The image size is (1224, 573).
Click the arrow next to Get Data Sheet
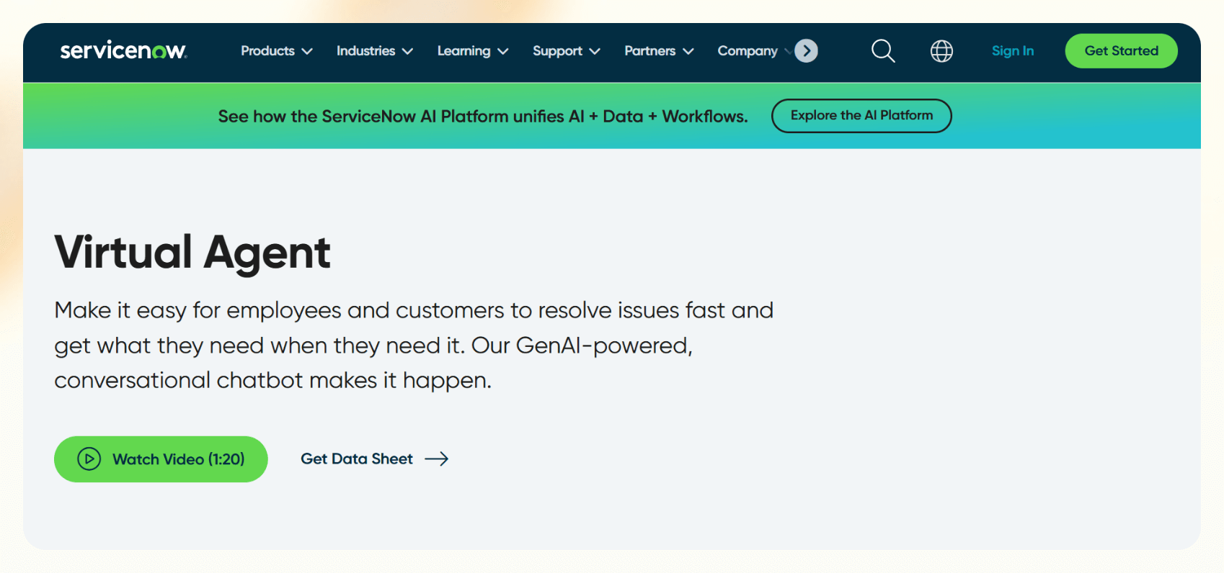(x=437, y=459)
